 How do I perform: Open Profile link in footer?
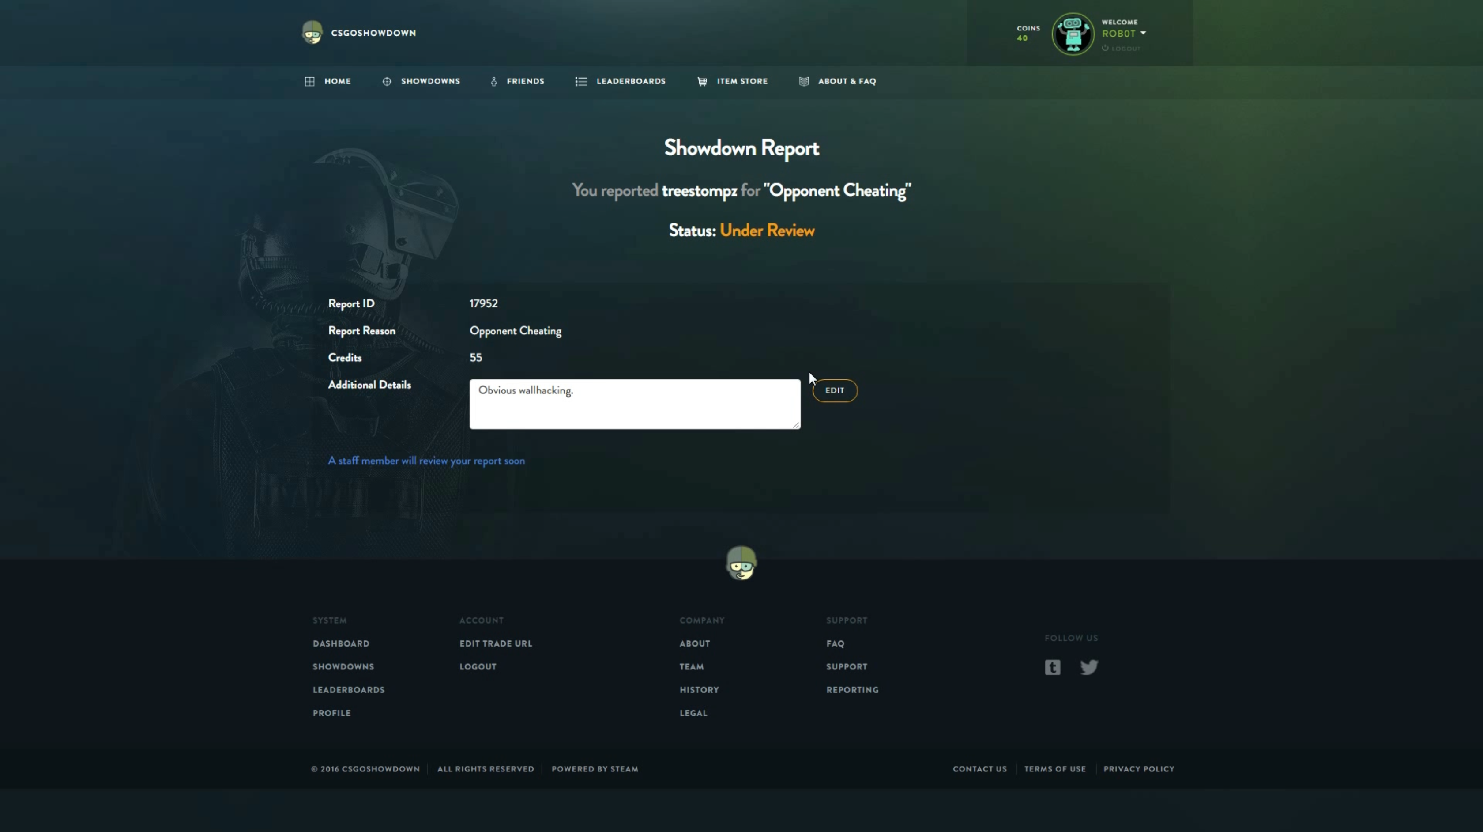331,713
